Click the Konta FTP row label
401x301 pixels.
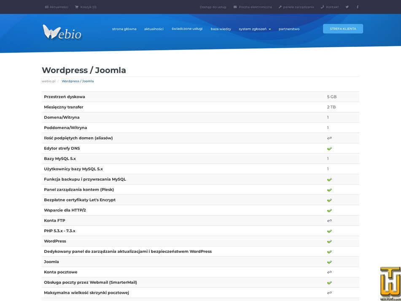54,220
